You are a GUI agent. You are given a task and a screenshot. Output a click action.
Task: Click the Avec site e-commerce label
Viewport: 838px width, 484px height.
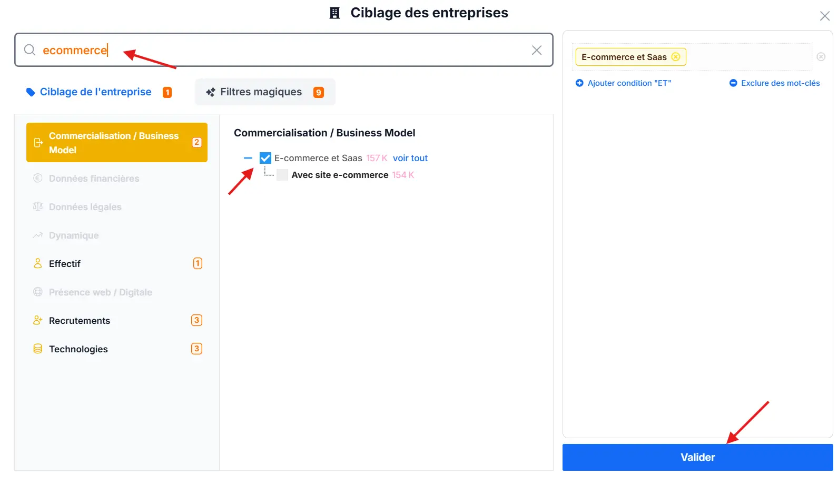340,175
